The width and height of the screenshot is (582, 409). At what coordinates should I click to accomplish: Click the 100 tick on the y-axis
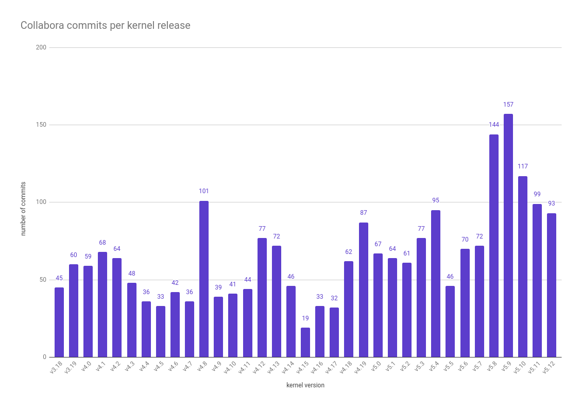(x=41, y=202)
